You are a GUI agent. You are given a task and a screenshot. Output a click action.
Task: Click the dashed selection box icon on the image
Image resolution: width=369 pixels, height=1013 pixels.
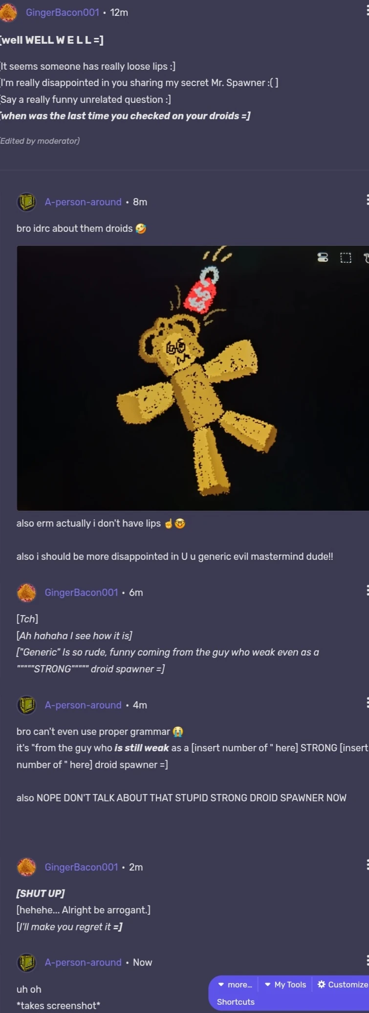pos(346,257)
